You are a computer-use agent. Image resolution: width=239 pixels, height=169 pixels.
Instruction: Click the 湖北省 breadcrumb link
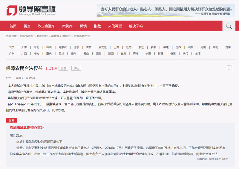pyautogui.click(x=55, y=36)
